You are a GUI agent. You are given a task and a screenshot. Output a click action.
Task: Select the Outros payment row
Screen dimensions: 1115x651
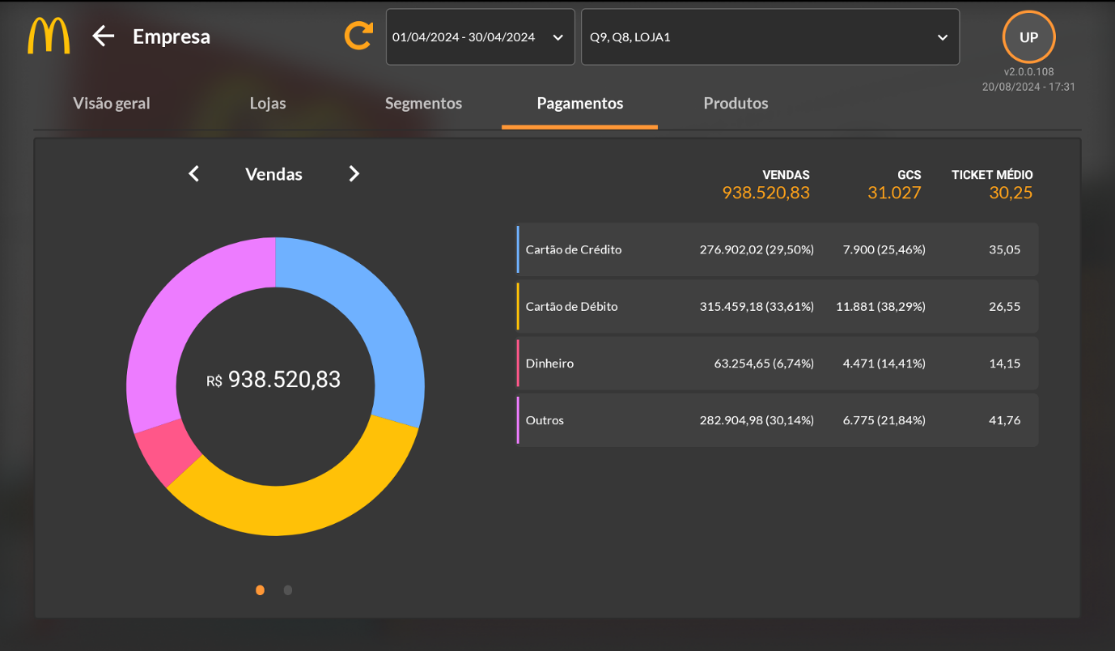[777, 419]
